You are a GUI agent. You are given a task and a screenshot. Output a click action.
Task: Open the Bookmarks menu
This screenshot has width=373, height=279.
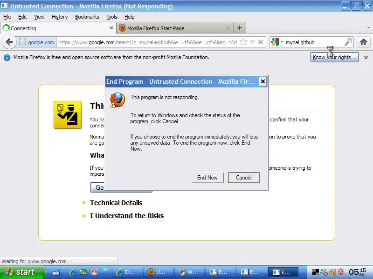point(87,17)
